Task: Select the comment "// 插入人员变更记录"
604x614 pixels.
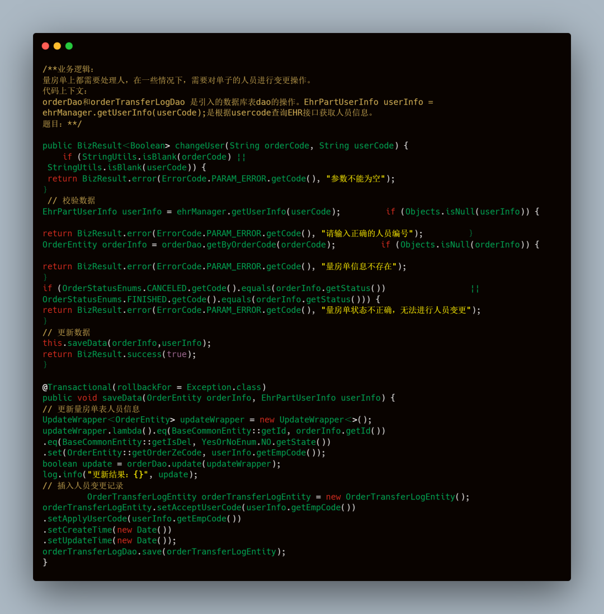Action: tap(83, 486)
